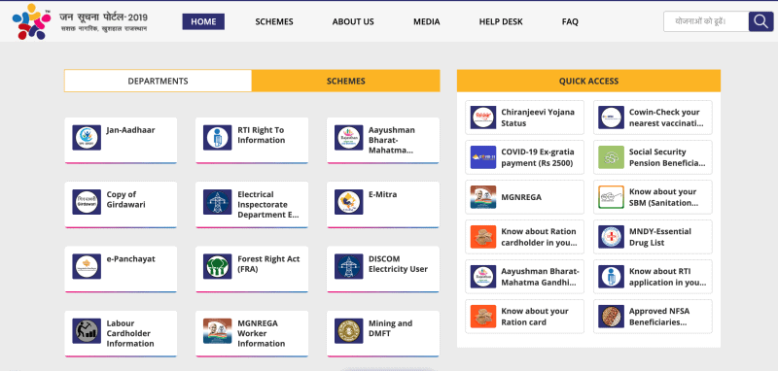Image resolution: width=778 pixels, height=371 pixels.
Task: Open the MNDY-Essential Drug List icon
Action: pos(611,237)
